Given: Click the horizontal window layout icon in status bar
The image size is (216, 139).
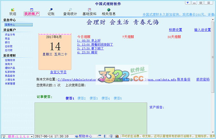Looking at the screenshot, I should [x=100, y=136].
